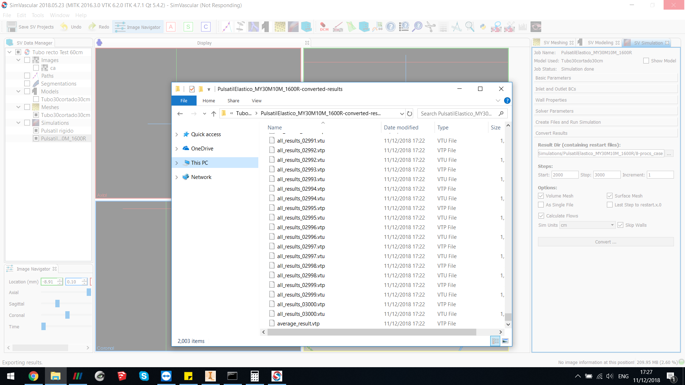The image size is (685, 385).
Task: Click the Convert button
Action: click(605, 242)
